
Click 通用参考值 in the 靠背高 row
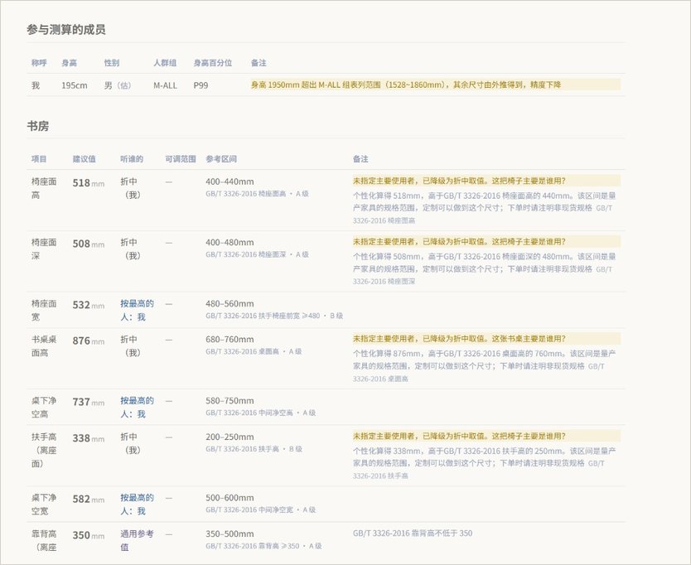[137, 540]
